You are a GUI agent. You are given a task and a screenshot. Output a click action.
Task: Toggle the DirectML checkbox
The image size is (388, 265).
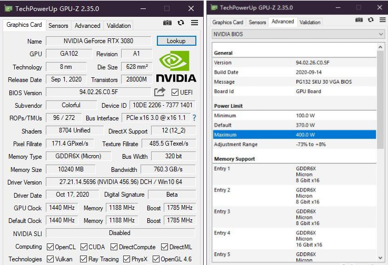pyautogui.click(x=165, y=247)
